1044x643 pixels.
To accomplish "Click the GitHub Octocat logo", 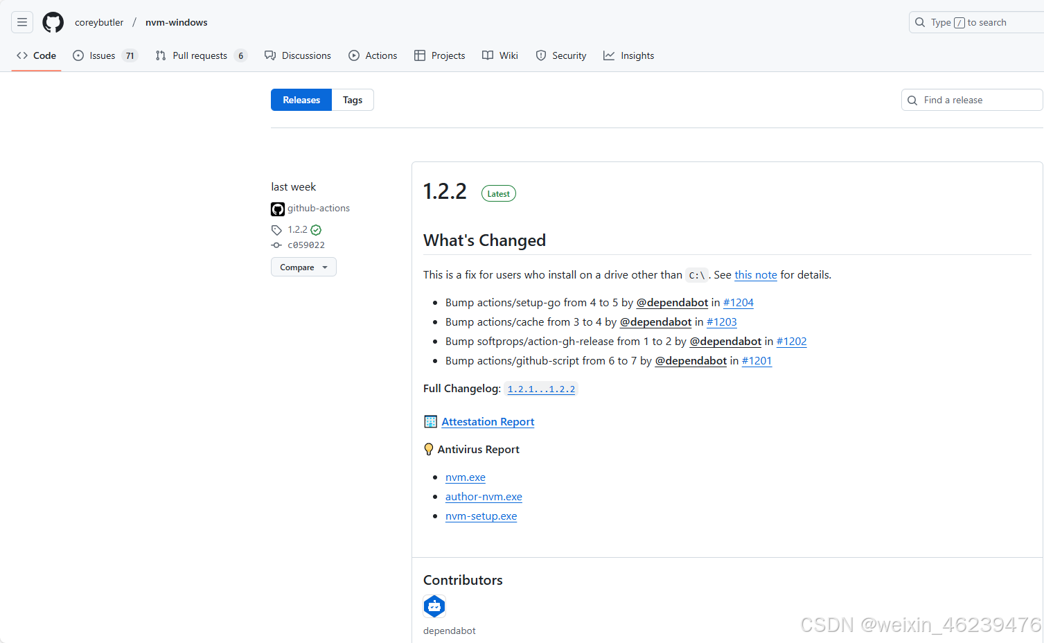I will pos(53,22).
